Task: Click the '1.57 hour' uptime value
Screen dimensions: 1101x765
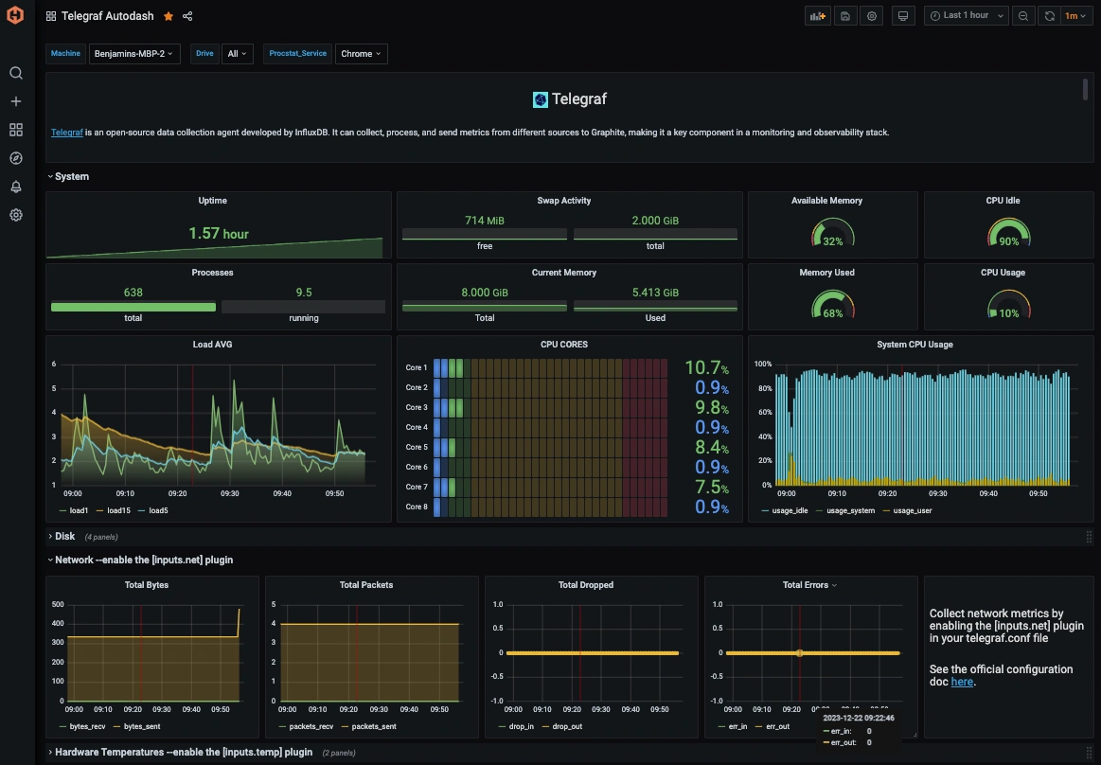Action: pyautogui.click(x=219, y=233)
